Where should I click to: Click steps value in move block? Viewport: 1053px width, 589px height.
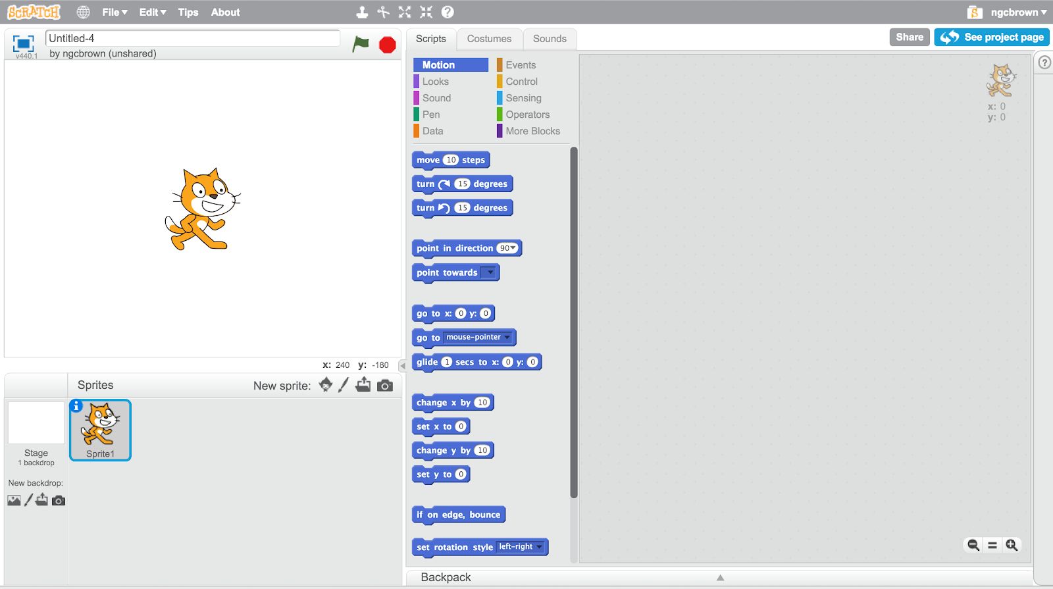pyautogui.click(x=451, y=160)
